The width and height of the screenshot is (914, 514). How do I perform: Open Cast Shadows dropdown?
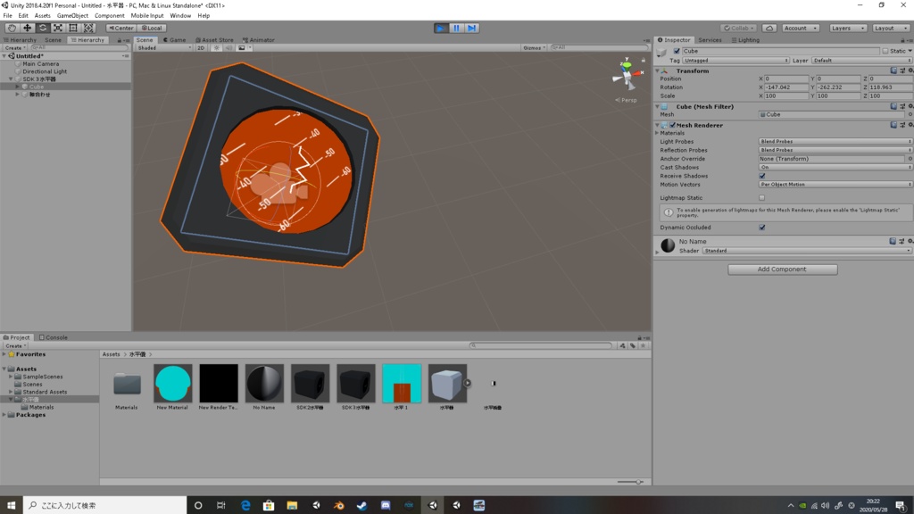835,167
